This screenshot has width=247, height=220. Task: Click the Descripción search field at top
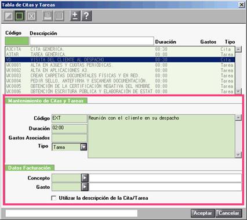(92, 41)
